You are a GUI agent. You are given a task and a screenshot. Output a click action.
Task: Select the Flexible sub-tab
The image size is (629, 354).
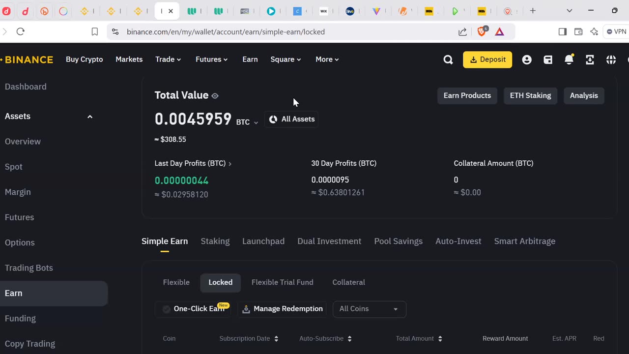pos(176,282)
